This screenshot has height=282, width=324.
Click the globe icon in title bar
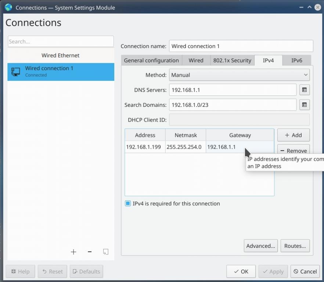coord(8,7)
